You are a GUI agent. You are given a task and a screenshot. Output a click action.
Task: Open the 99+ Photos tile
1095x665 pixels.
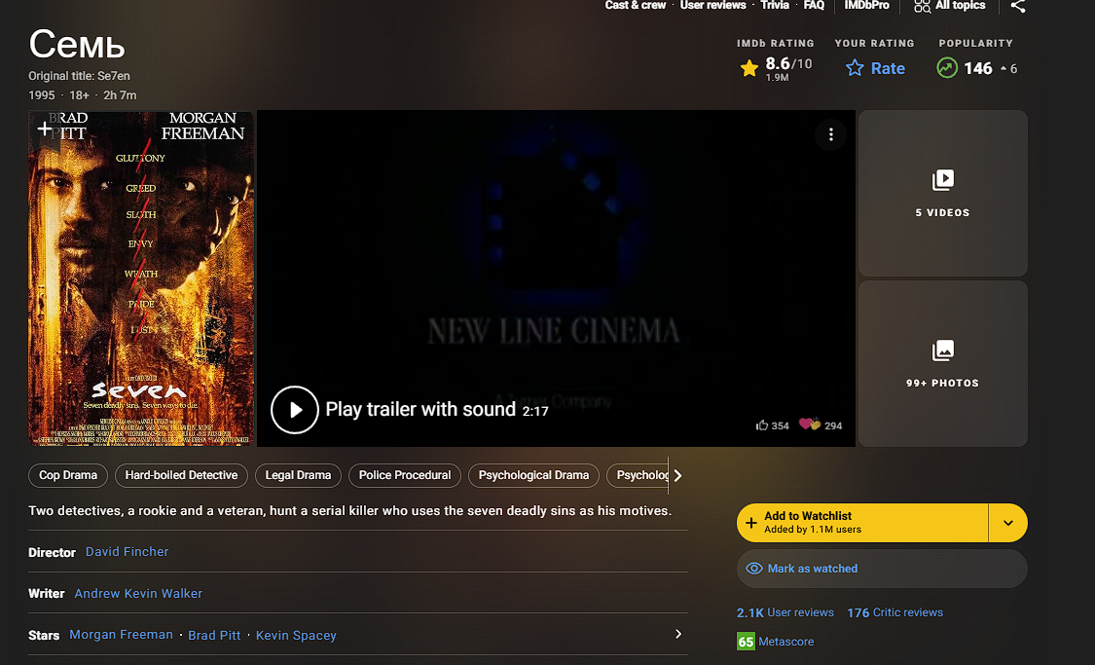pos(943,363)
